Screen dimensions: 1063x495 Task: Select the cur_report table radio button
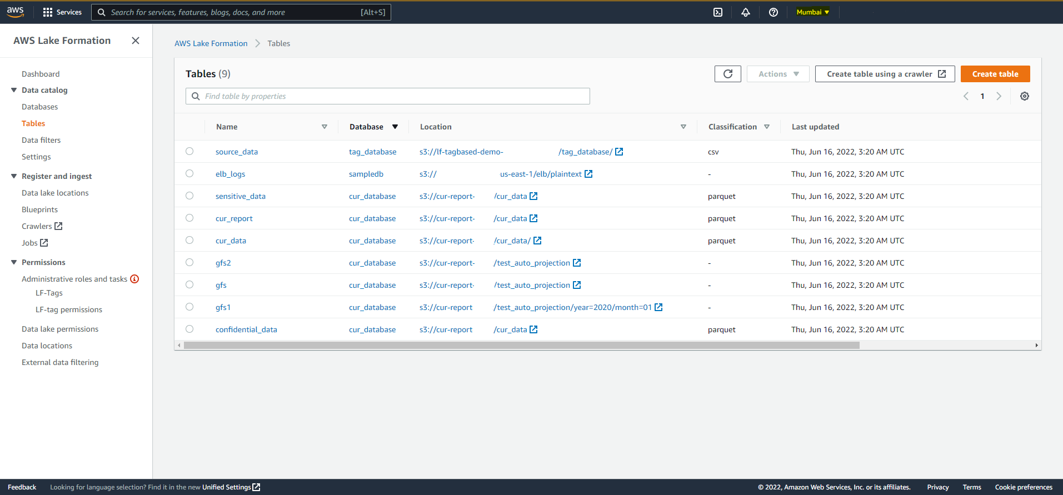pos(189,218)
